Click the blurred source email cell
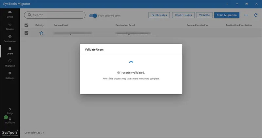The image size is (262, 138). (73, 33)
